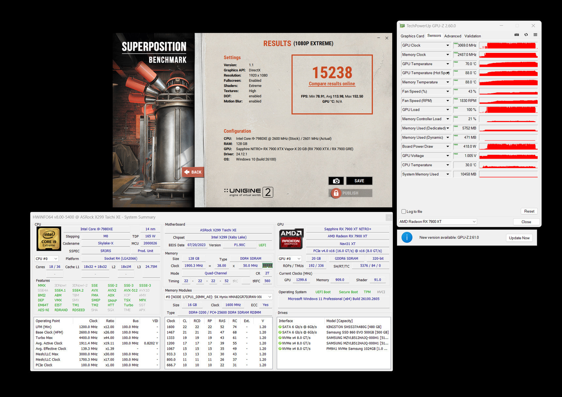This screenshot has width=562, height=397.
Task: Click the Compare results online link
Action: 332,84
